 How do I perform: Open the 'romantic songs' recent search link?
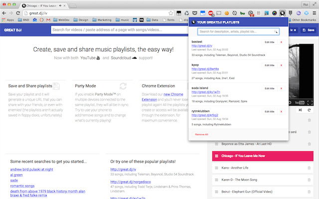click(x=22, y=186)
